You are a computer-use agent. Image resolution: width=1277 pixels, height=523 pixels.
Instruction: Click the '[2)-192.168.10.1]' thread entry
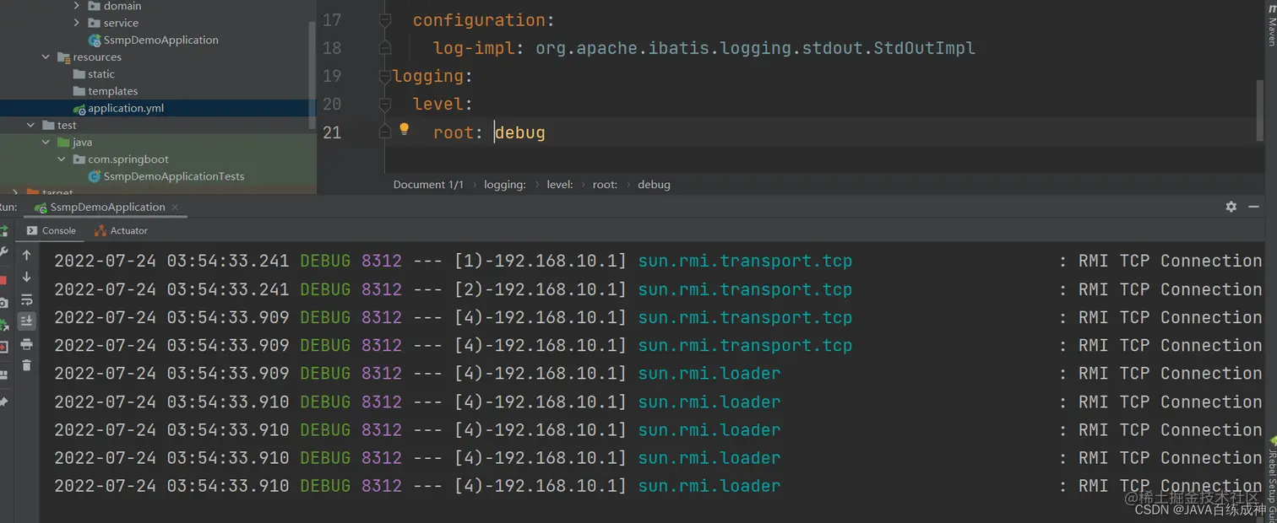coord(541,289)
